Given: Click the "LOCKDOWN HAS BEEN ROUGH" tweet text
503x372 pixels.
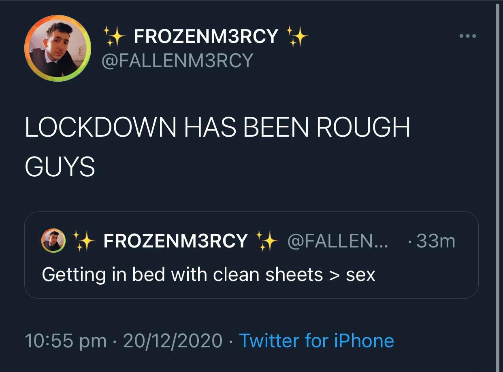Looking at the screenshot, I should click(x=217, y=128).
